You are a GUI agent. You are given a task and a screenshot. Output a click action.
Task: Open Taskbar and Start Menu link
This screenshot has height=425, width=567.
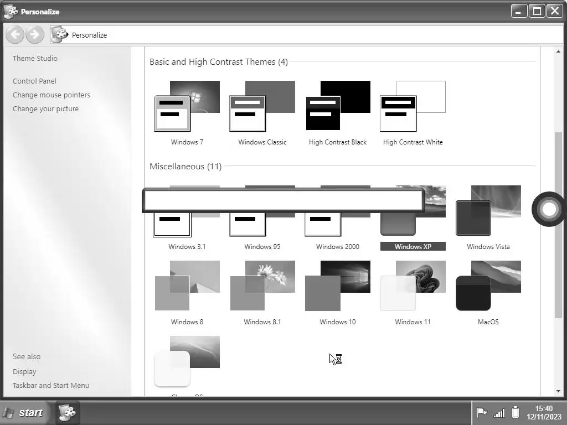tap(50, 385)
